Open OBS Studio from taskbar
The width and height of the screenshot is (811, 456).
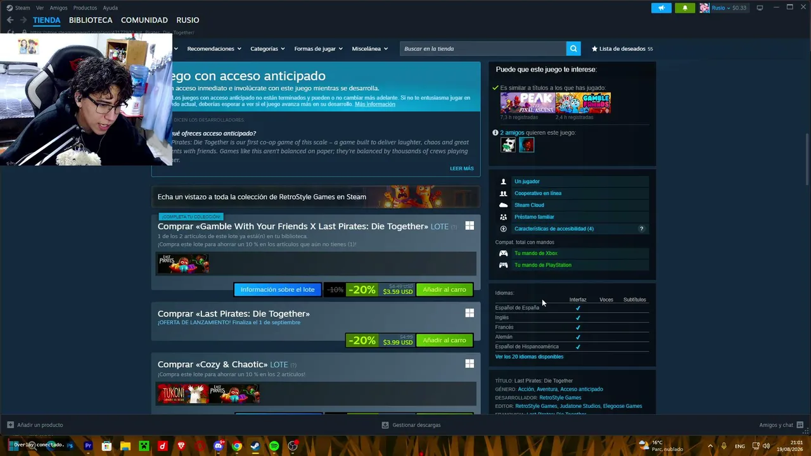click(293, 446)
